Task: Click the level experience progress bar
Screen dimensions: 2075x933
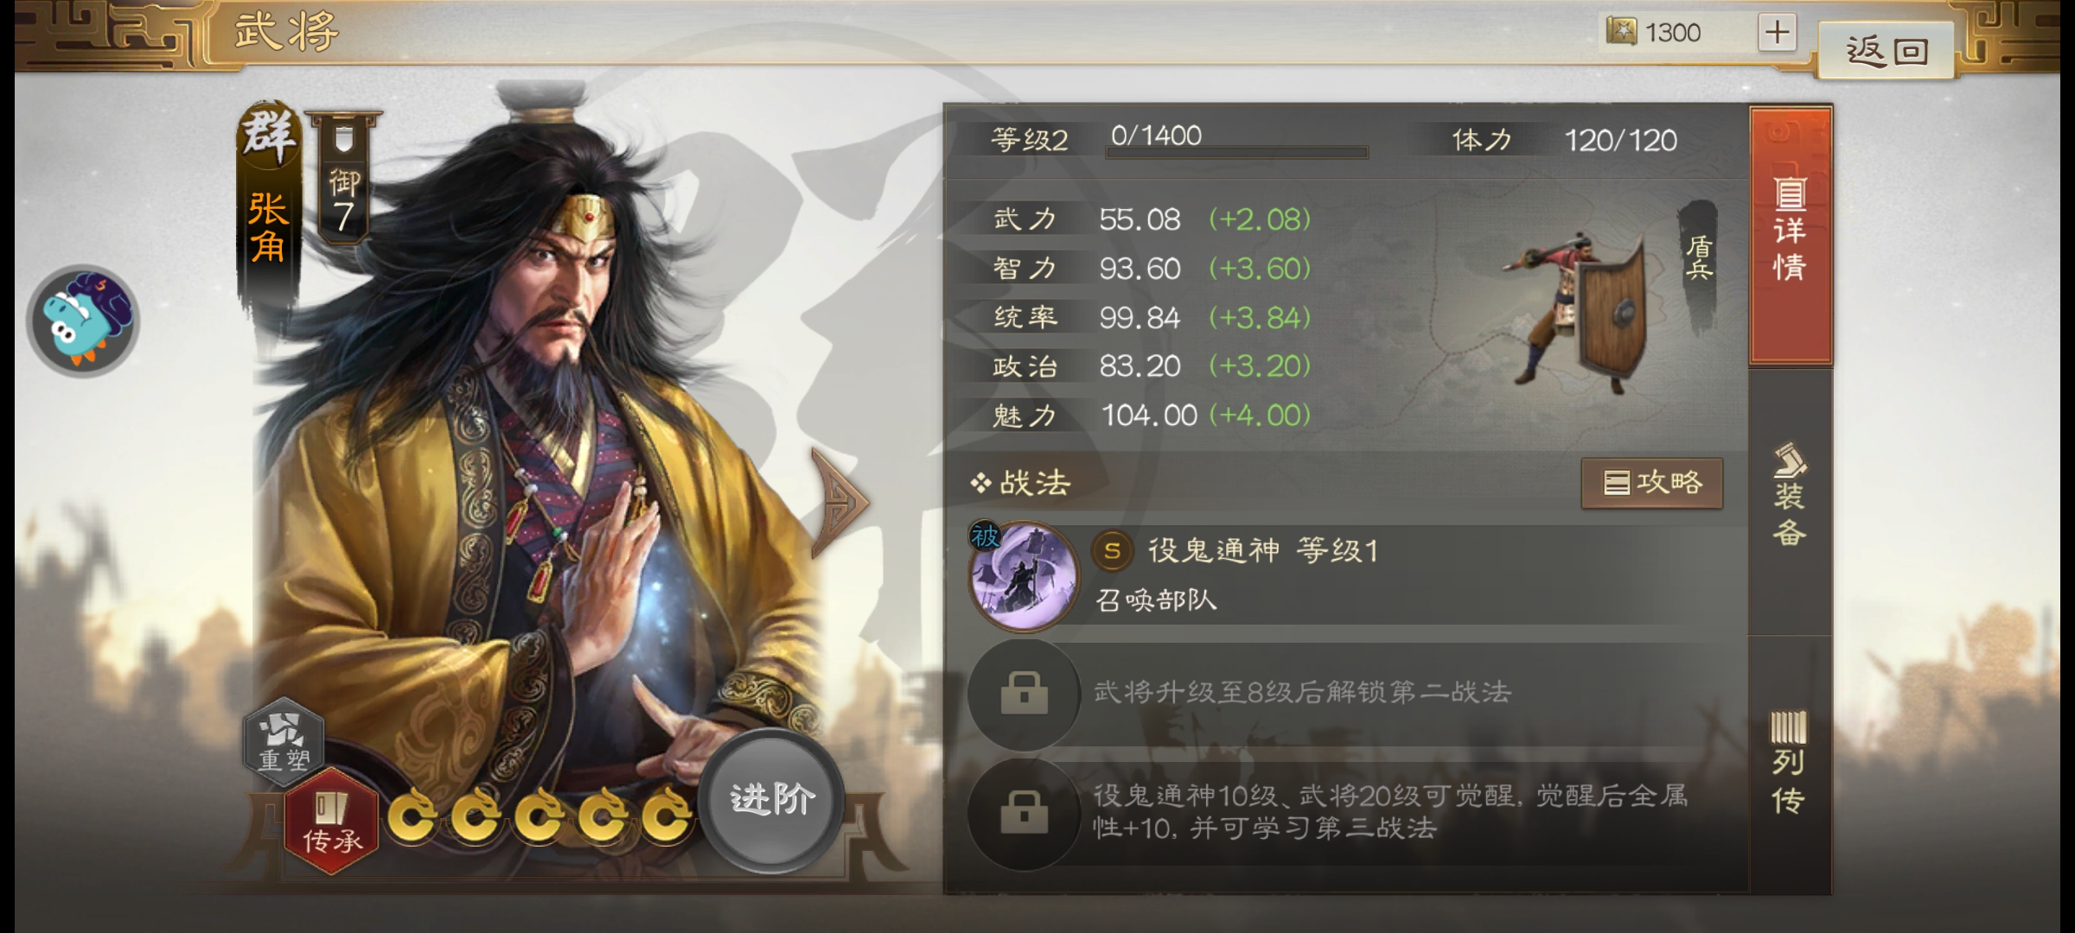Action: click(x=1236, y=152)
